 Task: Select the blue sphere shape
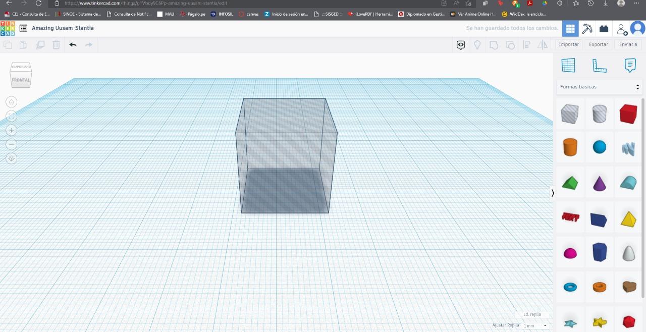[599, 147]
